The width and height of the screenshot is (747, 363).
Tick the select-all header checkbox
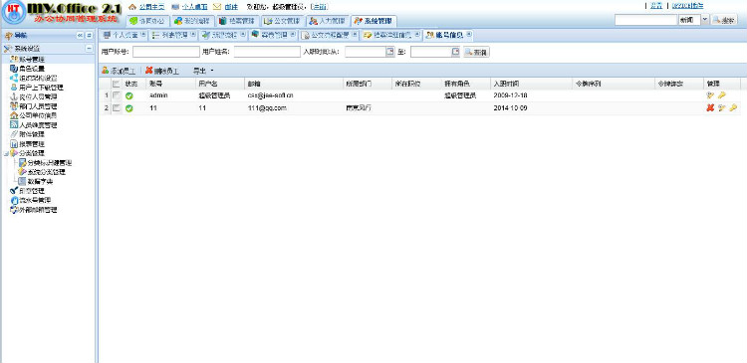pyautogui.click(x=117, y=84)
